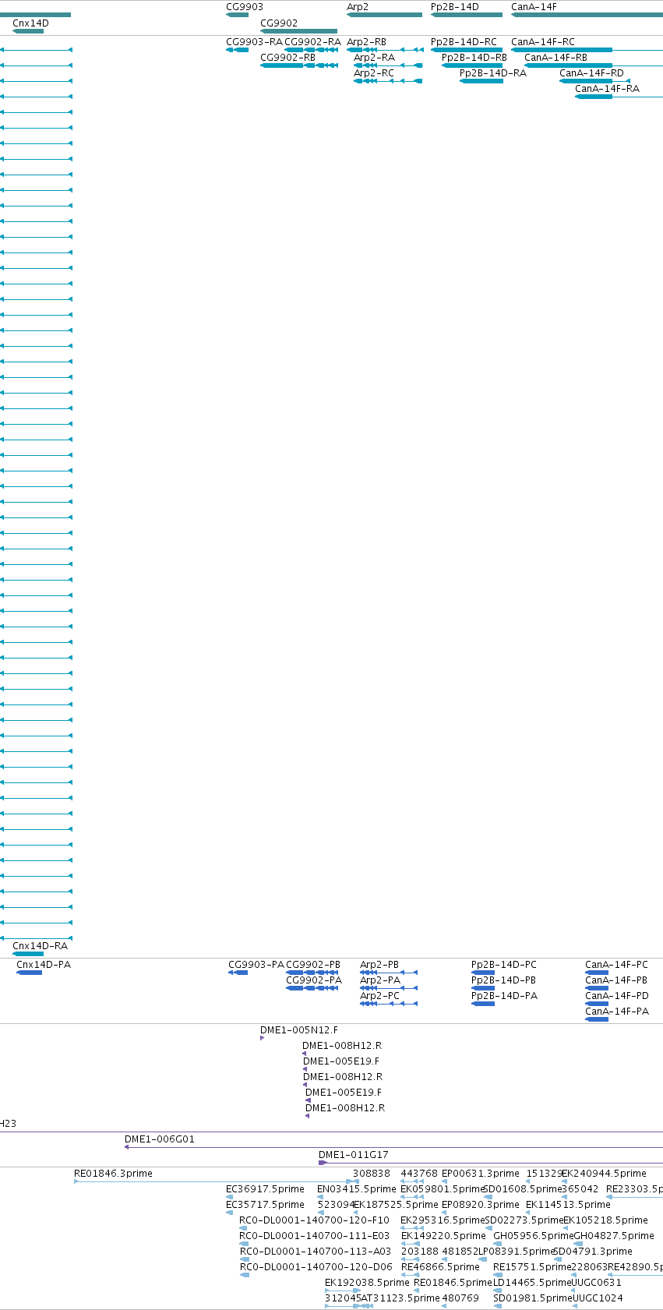The image size is (663, 1310).
Task: Click Pp2B-14D-RB transcript label
Action: (474, 58)
